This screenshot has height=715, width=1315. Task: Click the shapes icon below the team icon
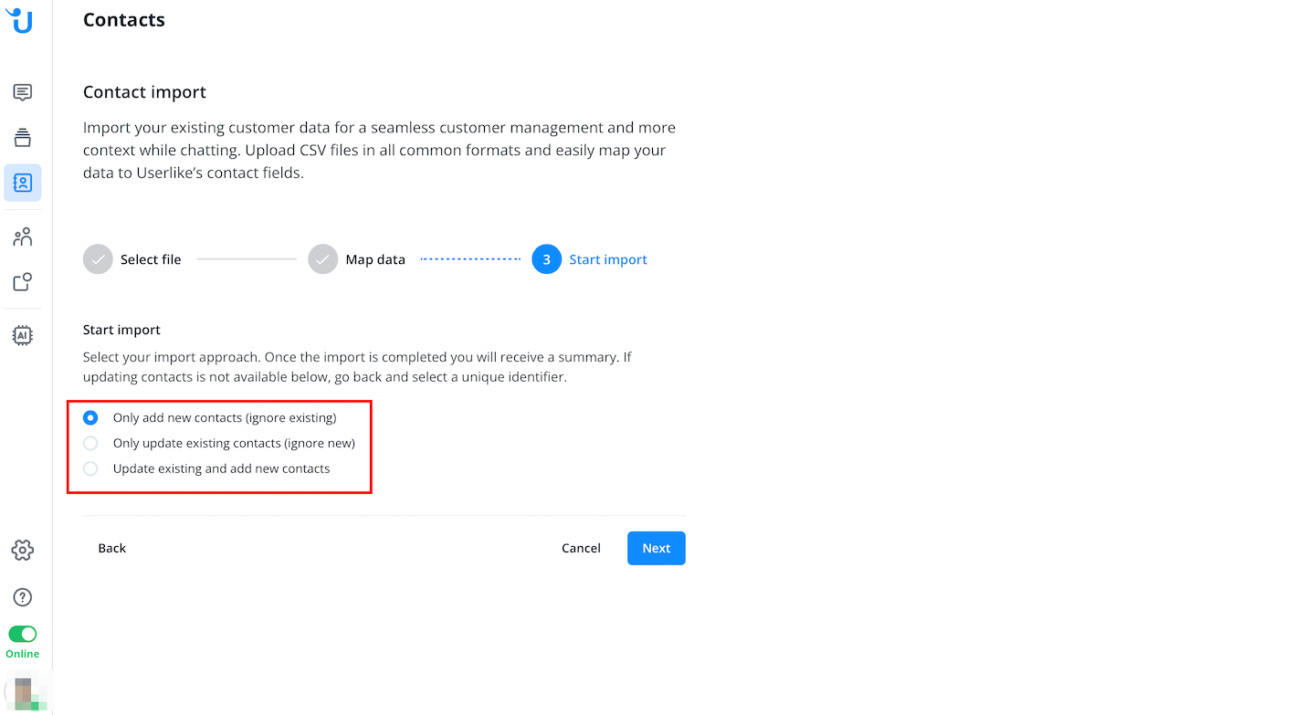click(x=23, y=282)
